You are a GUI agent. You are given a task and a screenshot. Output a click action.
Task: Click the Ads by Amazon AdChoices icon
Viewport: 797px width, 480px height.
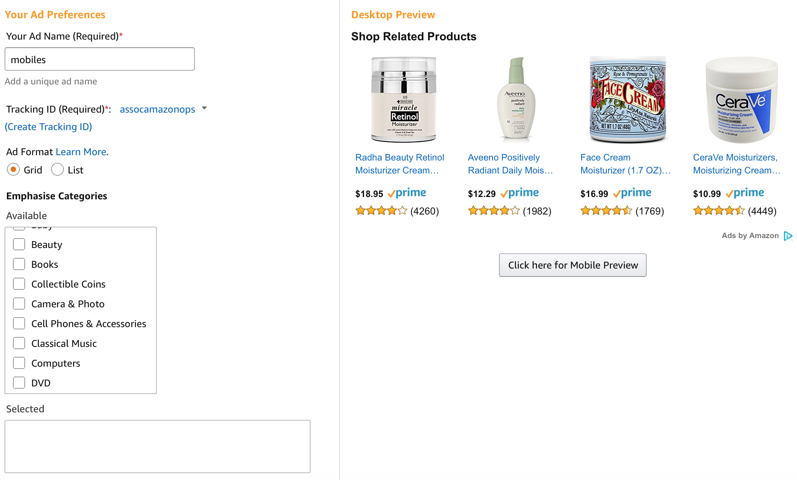pyautogui.click(x=787, y=236)
